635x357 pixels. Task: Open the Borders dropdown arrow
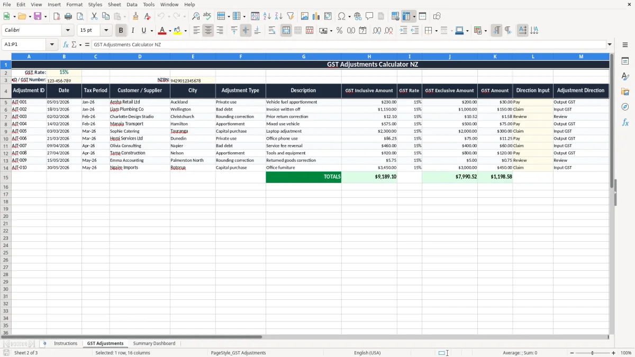[x=436, y=31]
